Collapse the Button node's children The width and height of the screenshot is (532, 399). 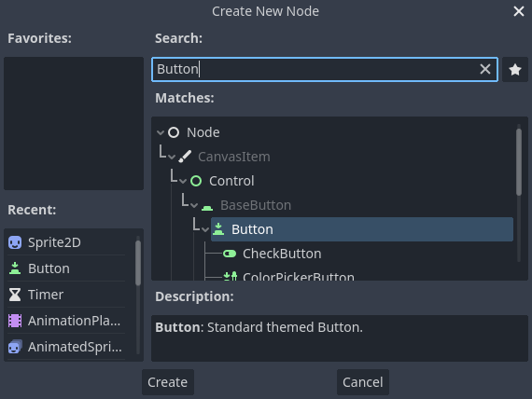point(205,230)
